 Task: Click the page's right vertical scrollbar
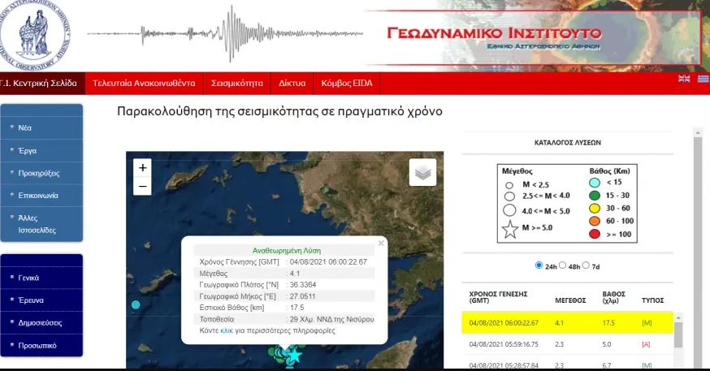coord(698,244)
